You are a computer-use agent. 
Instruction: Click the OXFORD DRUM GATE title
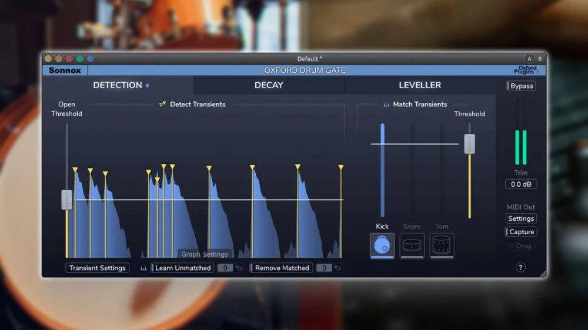coord(305,70)
